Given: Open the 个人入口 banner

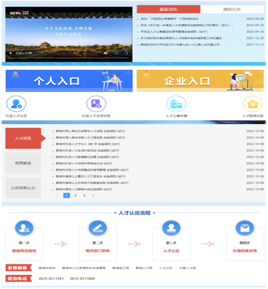Looking at the screenshot, I should pos(69,81).
